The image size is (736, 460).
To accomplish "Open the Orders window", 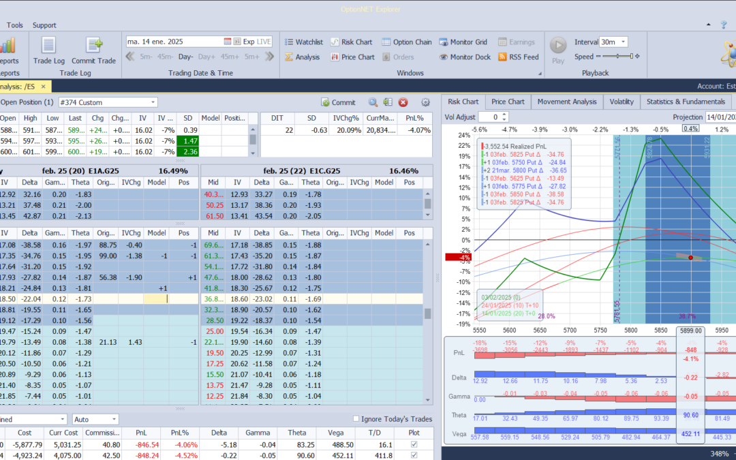I will [398, 57].
